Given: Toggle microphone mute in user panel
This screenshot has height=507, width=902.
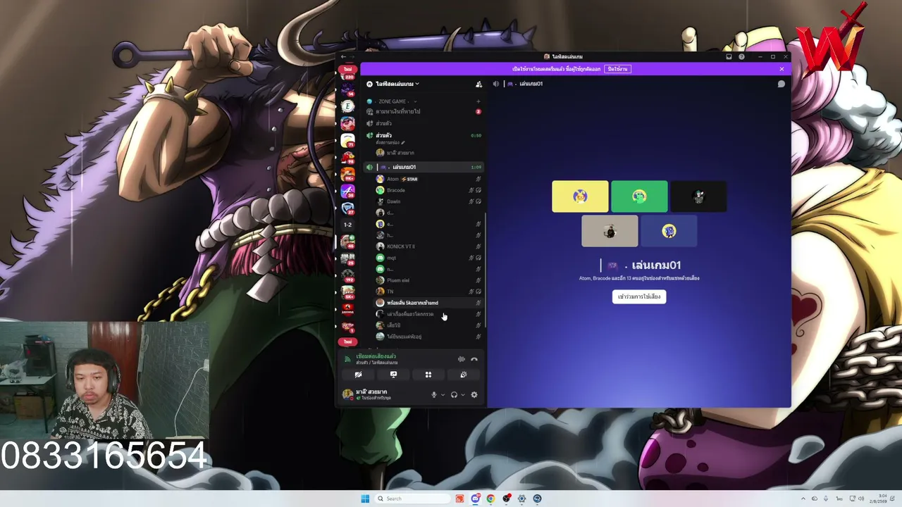Looking at the screenshot, I should [x=434, y=395].
